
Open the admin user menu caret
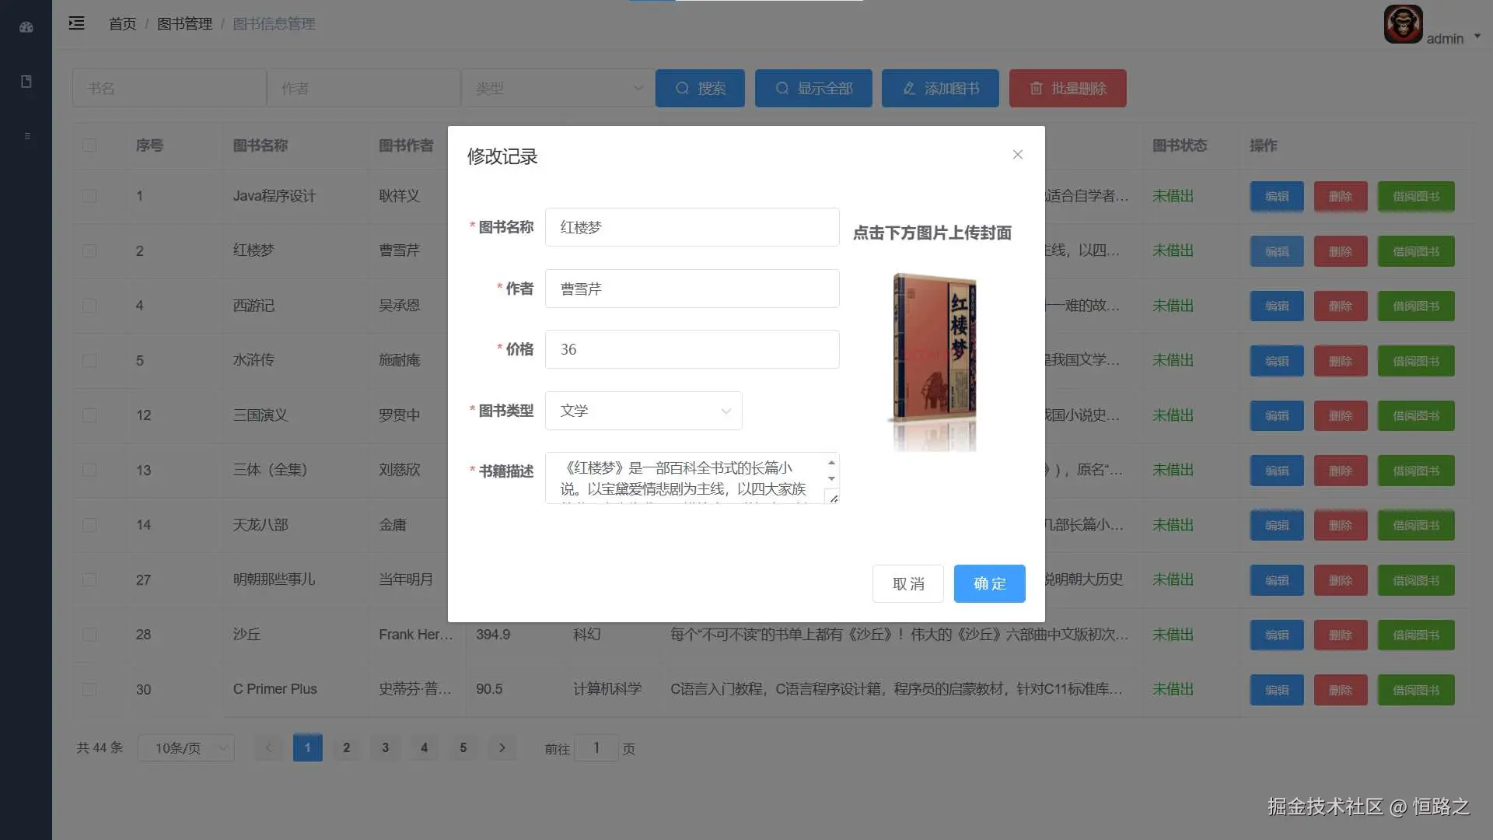coord(1477,37)
